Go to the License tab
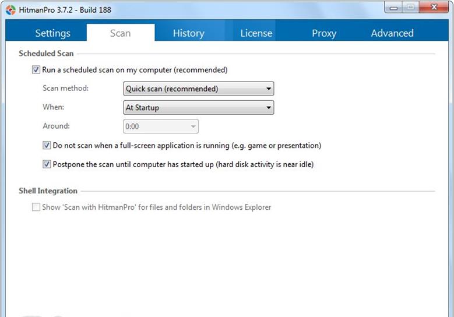The image size is (454, 317). click(x=256, y=33)
